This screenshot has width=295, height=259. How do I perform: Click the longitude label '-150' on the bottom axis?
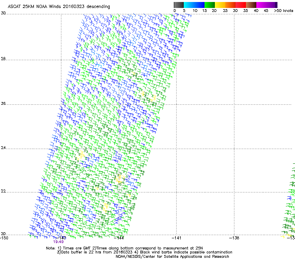pyautogui.click(x=4, y=238)
